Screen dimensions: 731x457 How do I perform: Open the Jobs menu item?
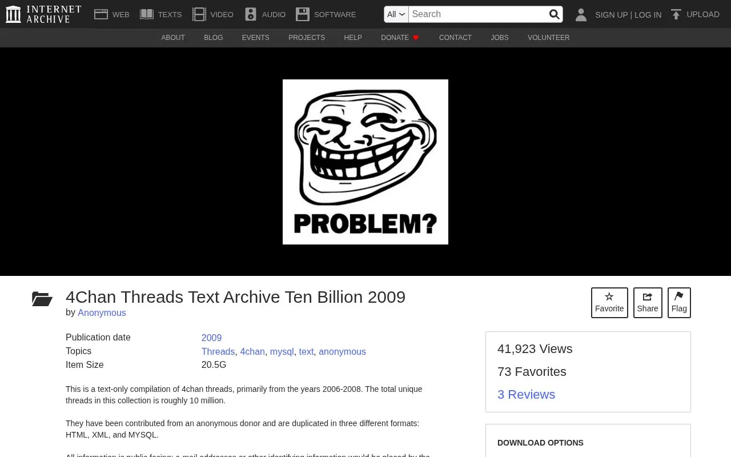coord(500,38)
